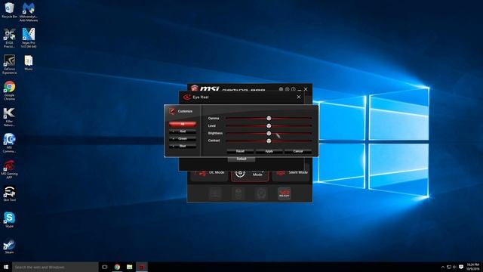This screenshot has width=483, height=272.
Task: Select OC Mode label in Gaming App
Action: coord(217,172)
